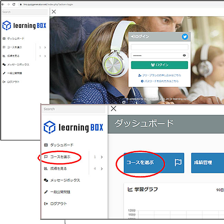Click the learningBOX logo in the lower sidebar

(x=73, y=127)
